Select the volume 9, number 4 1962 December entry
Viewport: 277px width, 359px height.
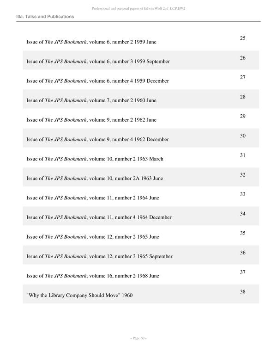(x=97, y=139)
